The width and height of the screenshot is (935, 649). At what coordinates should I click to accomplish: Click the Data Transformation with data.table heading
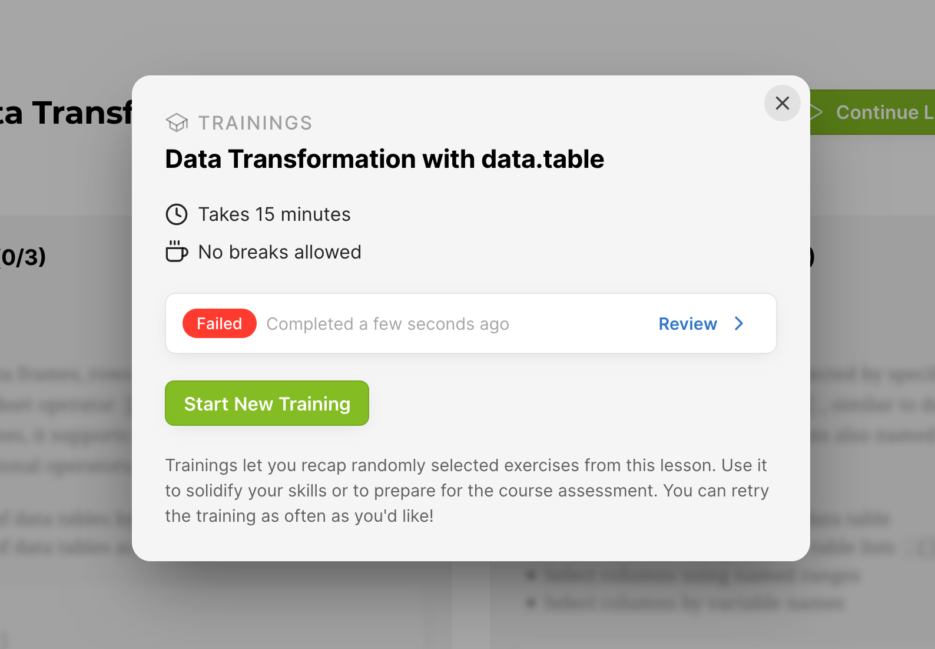pyautogui.click(x=384, y=159)
